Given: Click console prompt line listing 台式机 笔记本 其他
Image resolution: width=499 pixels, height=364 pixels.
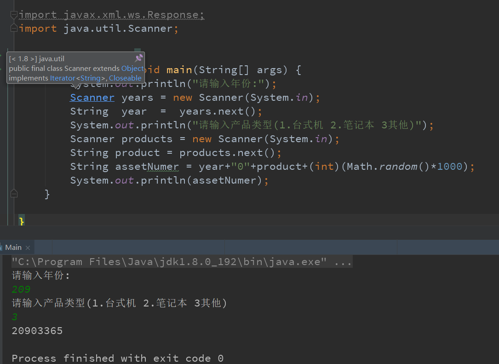Looking at the screenshot, I should [119, 303].
